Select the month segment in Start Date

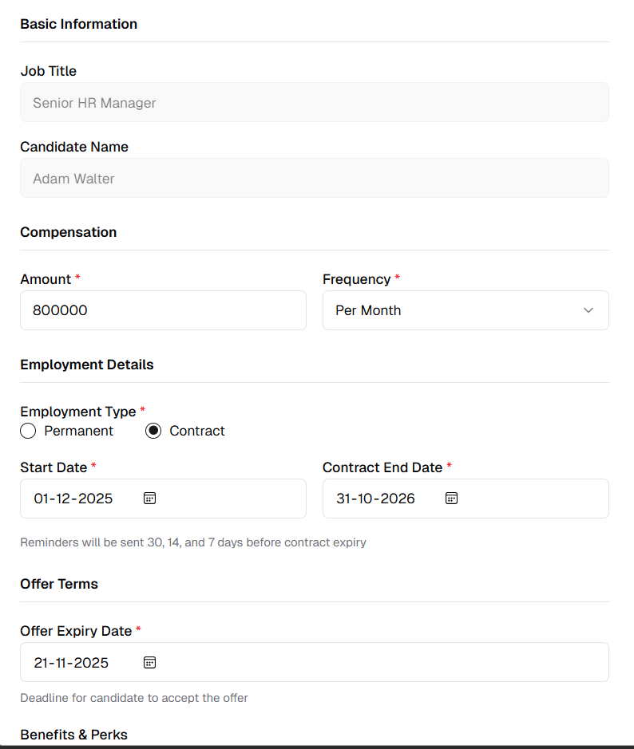64,499
